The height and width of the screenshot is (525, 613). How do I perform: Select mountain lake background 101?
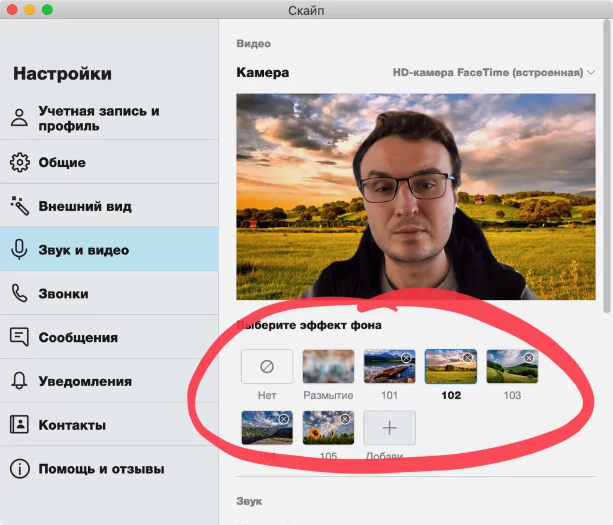389,366
